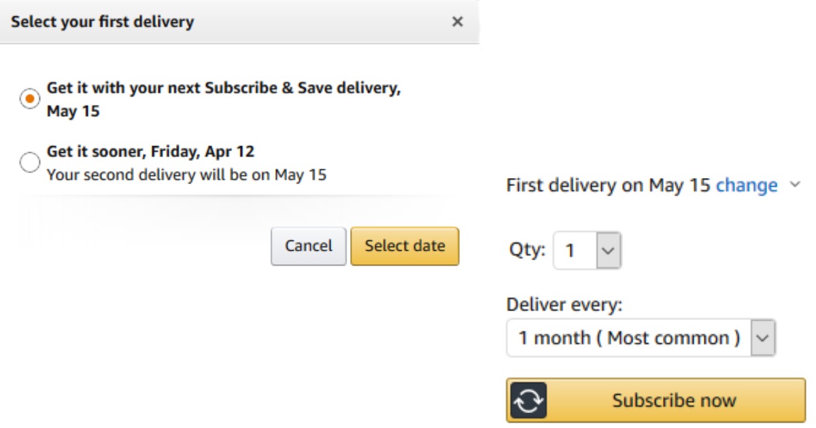Click the Subscribe & Save recurring arrows icon
816x428 pixels.
coord(528,400)
